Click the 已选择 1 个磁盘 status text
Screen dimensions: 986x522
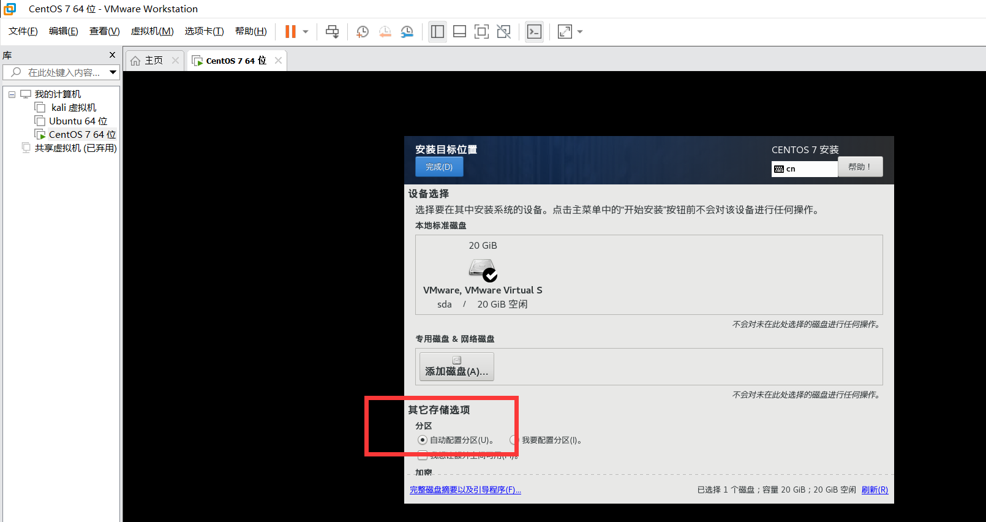[777, 490]
